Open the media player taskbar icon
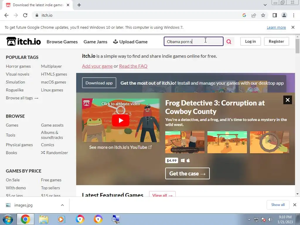 pos(62,219)
